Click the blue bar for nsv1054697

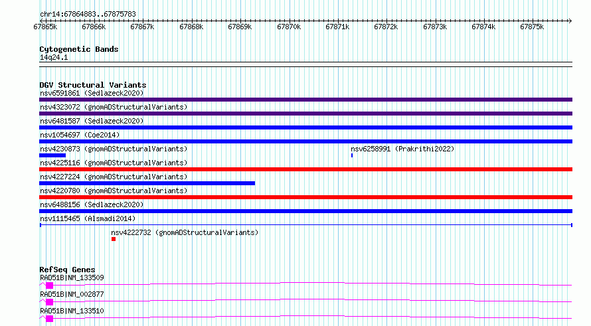pos(305,141)
